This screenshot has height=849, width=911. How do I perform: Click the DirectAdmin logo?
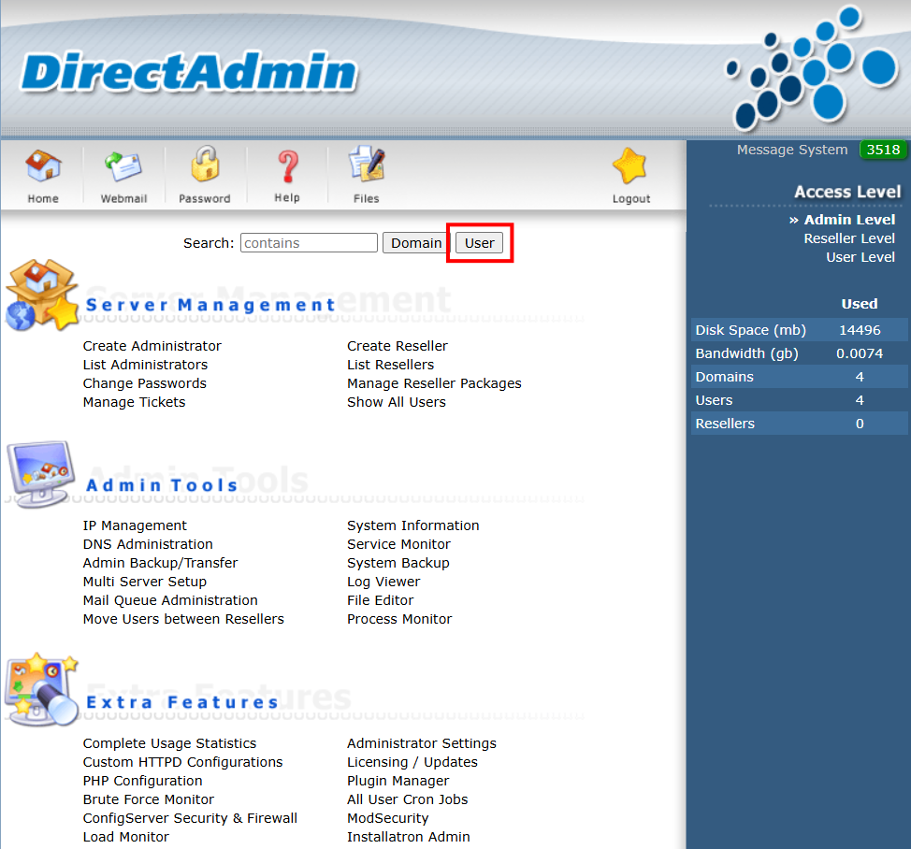point(190,72)
